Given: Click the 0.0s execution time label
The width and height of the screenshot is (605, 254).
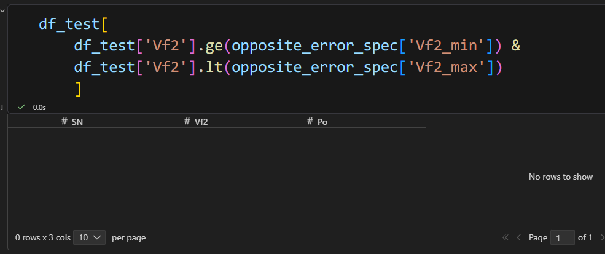Looking at the screenshot, I should coord(39,108).
